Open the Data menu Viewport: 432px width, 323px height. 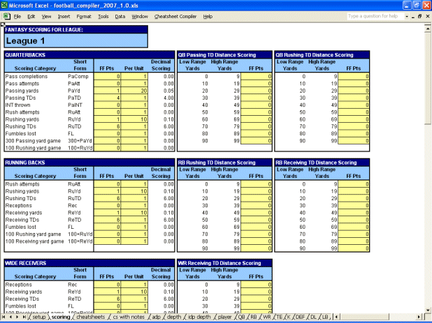pyautogui.click(x=120, y=17)
